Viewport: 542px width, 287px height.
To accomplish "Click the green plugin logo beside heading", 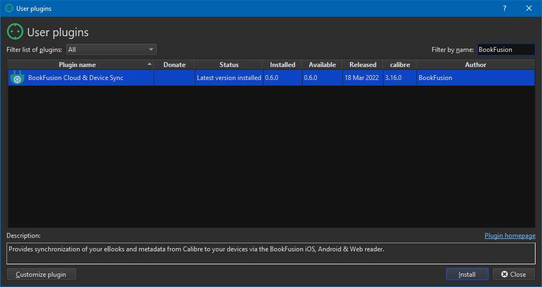I will click(x=15, y=32).
